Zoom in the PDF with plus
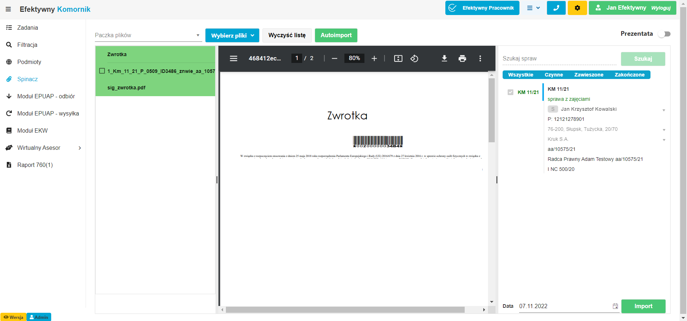Viewport: 687px width, 321px height. (374, 58)
